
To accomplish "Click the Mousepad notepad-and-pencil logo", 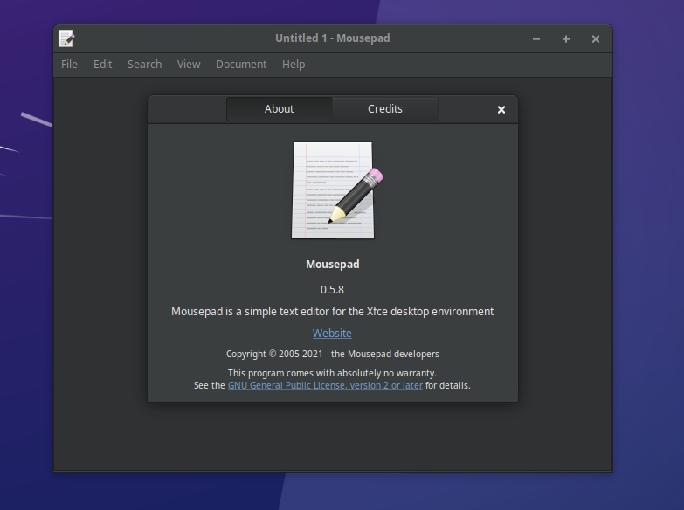I will coord(337,190).
